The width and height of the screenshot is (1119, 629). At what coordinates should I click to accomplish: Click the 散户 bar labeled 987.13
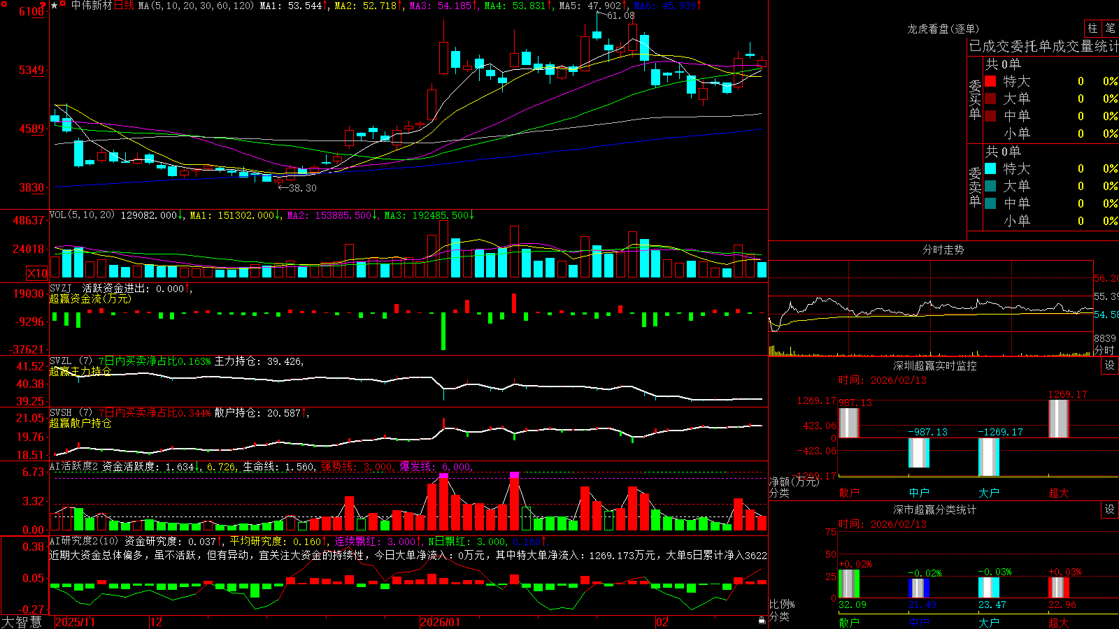coord(849,423)
